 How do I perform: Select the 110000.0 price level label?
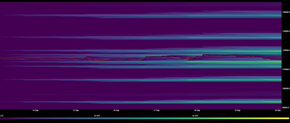pos(286,69)
